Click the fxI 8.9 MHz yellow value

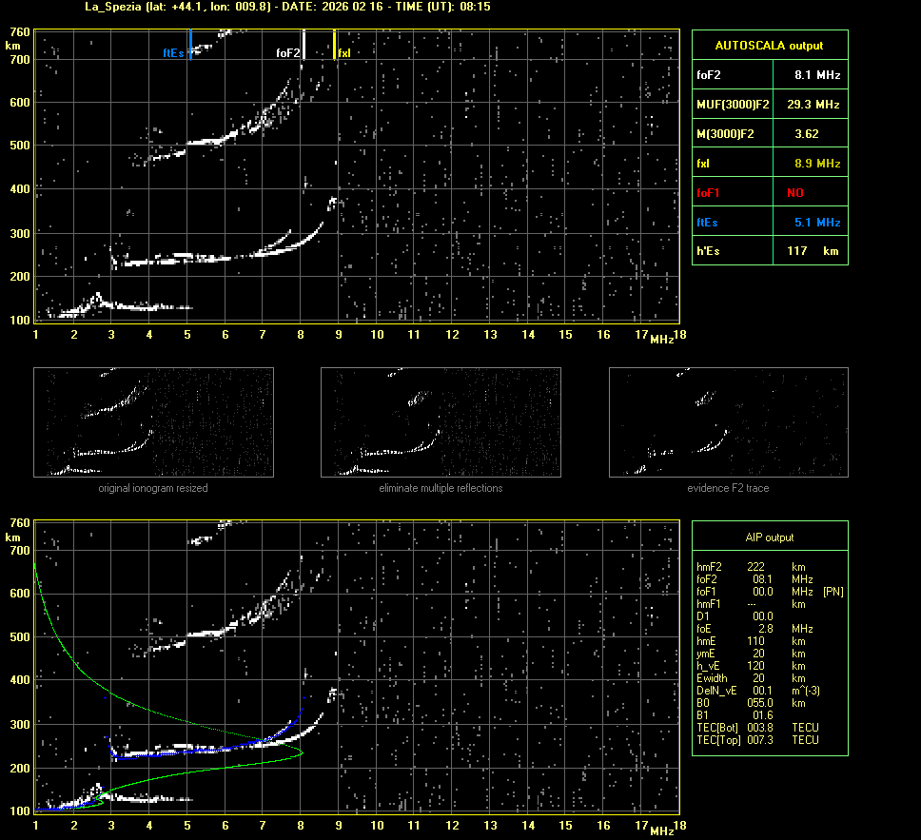coord(817,164)
